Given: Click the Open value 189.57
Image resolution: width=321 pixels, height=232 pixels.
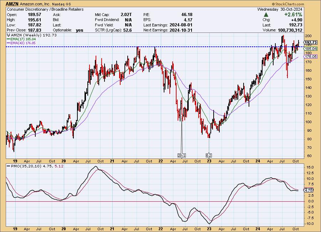Looking at the screenshot, I should [34, 15].
